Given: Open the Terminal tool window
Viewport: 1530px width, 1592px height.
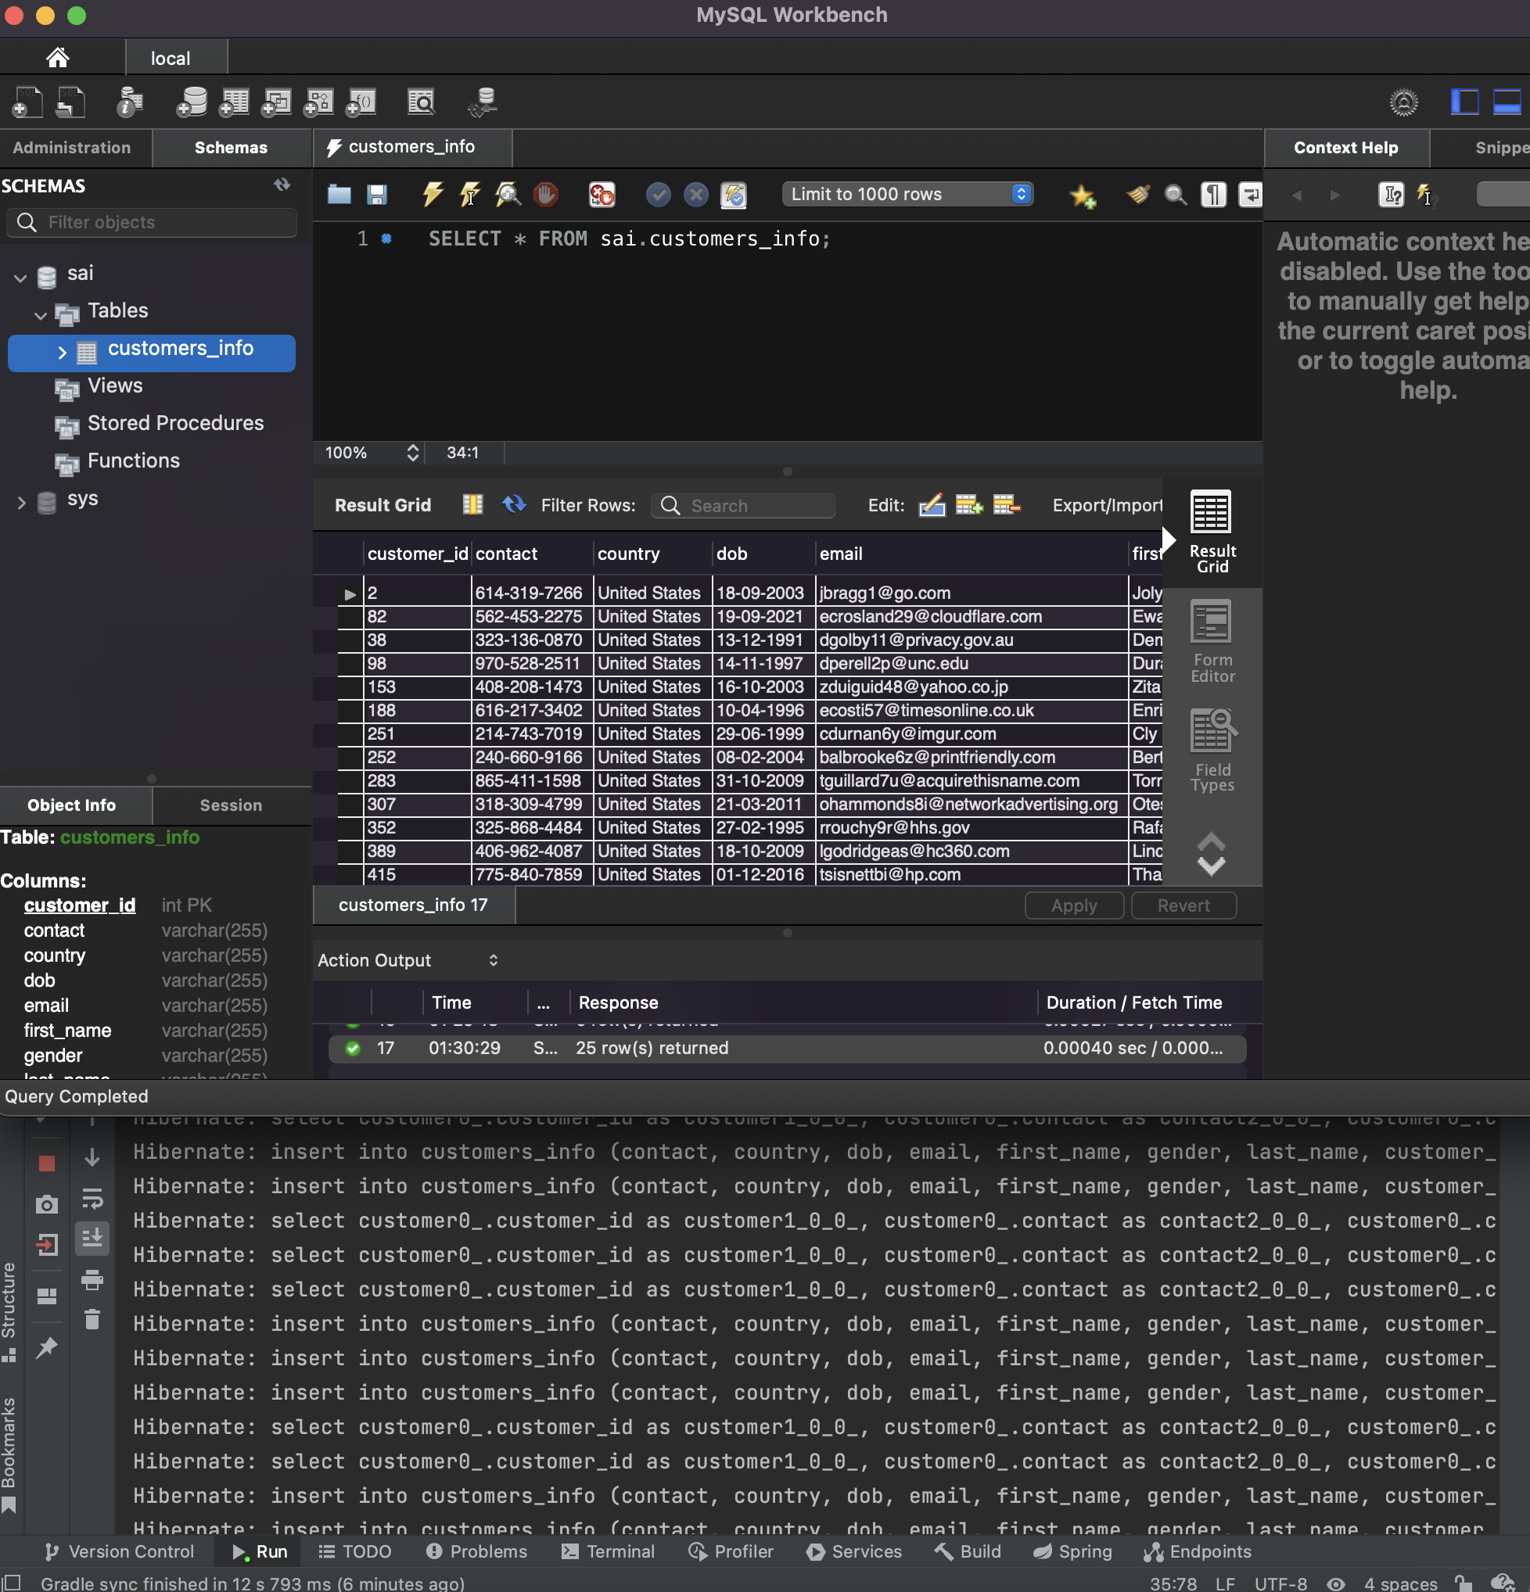Looking at the screenshot, I should [608, 1551].
